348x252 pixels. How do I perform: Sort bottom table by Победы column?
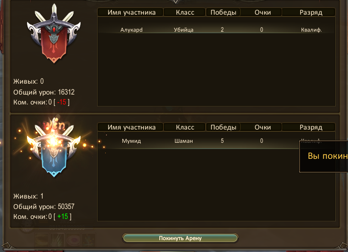tap(223, 127)
